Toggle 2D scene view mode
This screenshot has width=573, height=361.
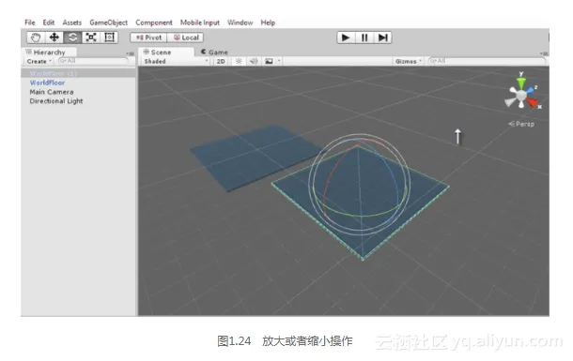click(221, 61)
